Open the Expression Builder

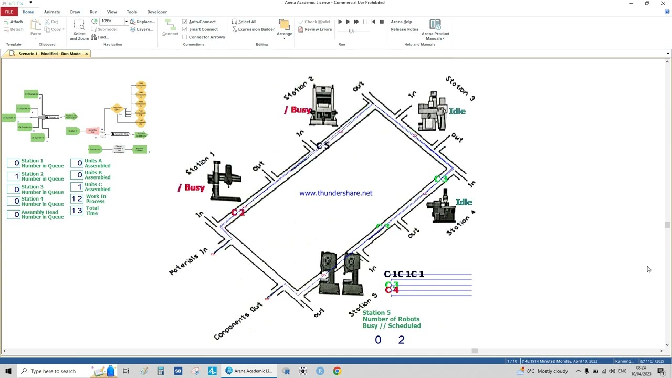tap(253, 29)
